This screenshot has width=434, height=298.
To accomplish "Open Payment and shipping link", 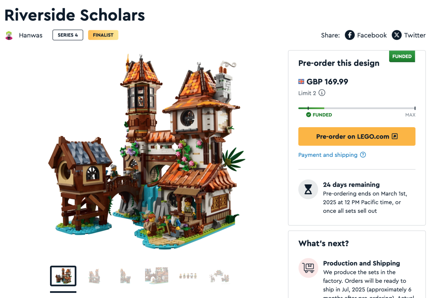I will click(328, 155).
